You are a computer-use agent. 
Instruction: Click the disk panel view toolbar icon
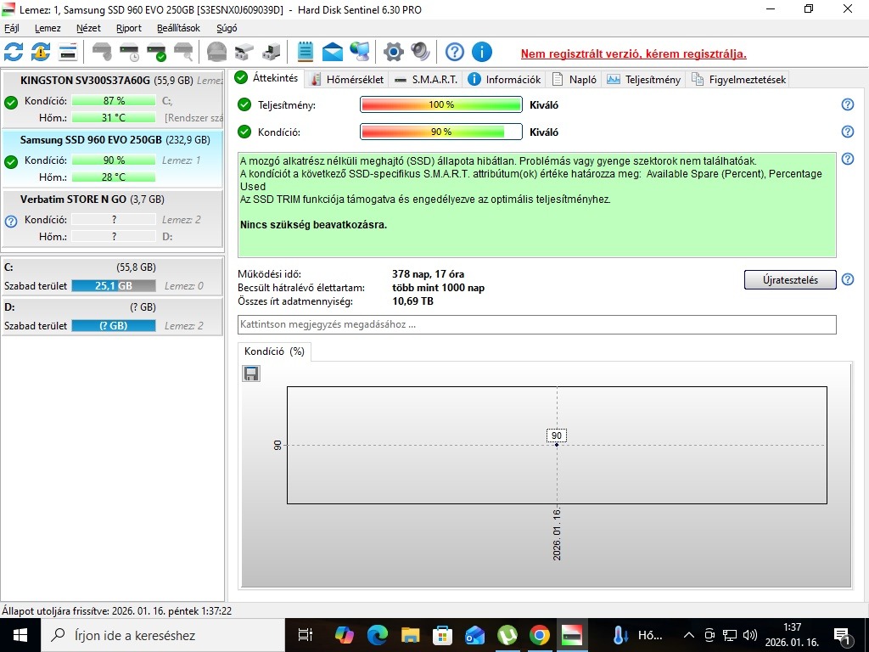(68, 52)
